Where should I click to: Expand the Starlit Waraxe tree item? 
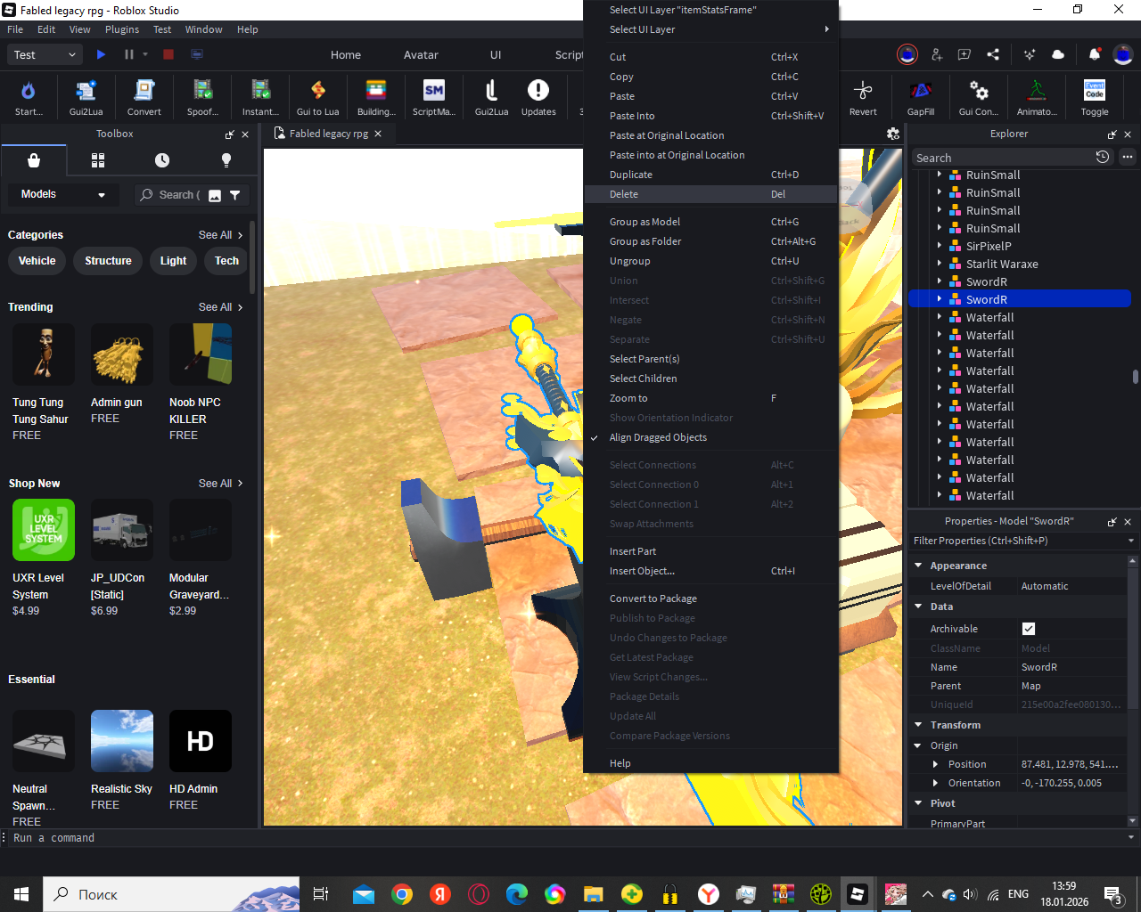coord(940,264)
